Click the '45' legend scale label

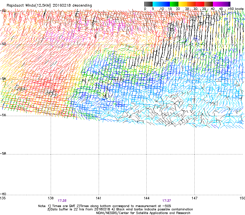(221, 9)
